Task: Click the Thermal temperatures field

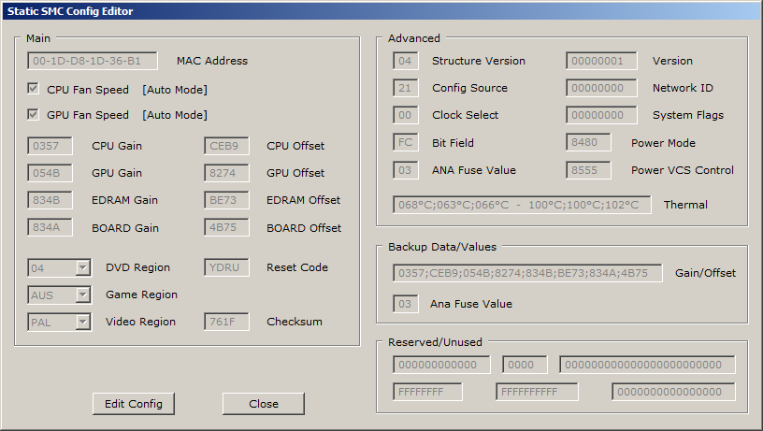Action: click(522, 205)
